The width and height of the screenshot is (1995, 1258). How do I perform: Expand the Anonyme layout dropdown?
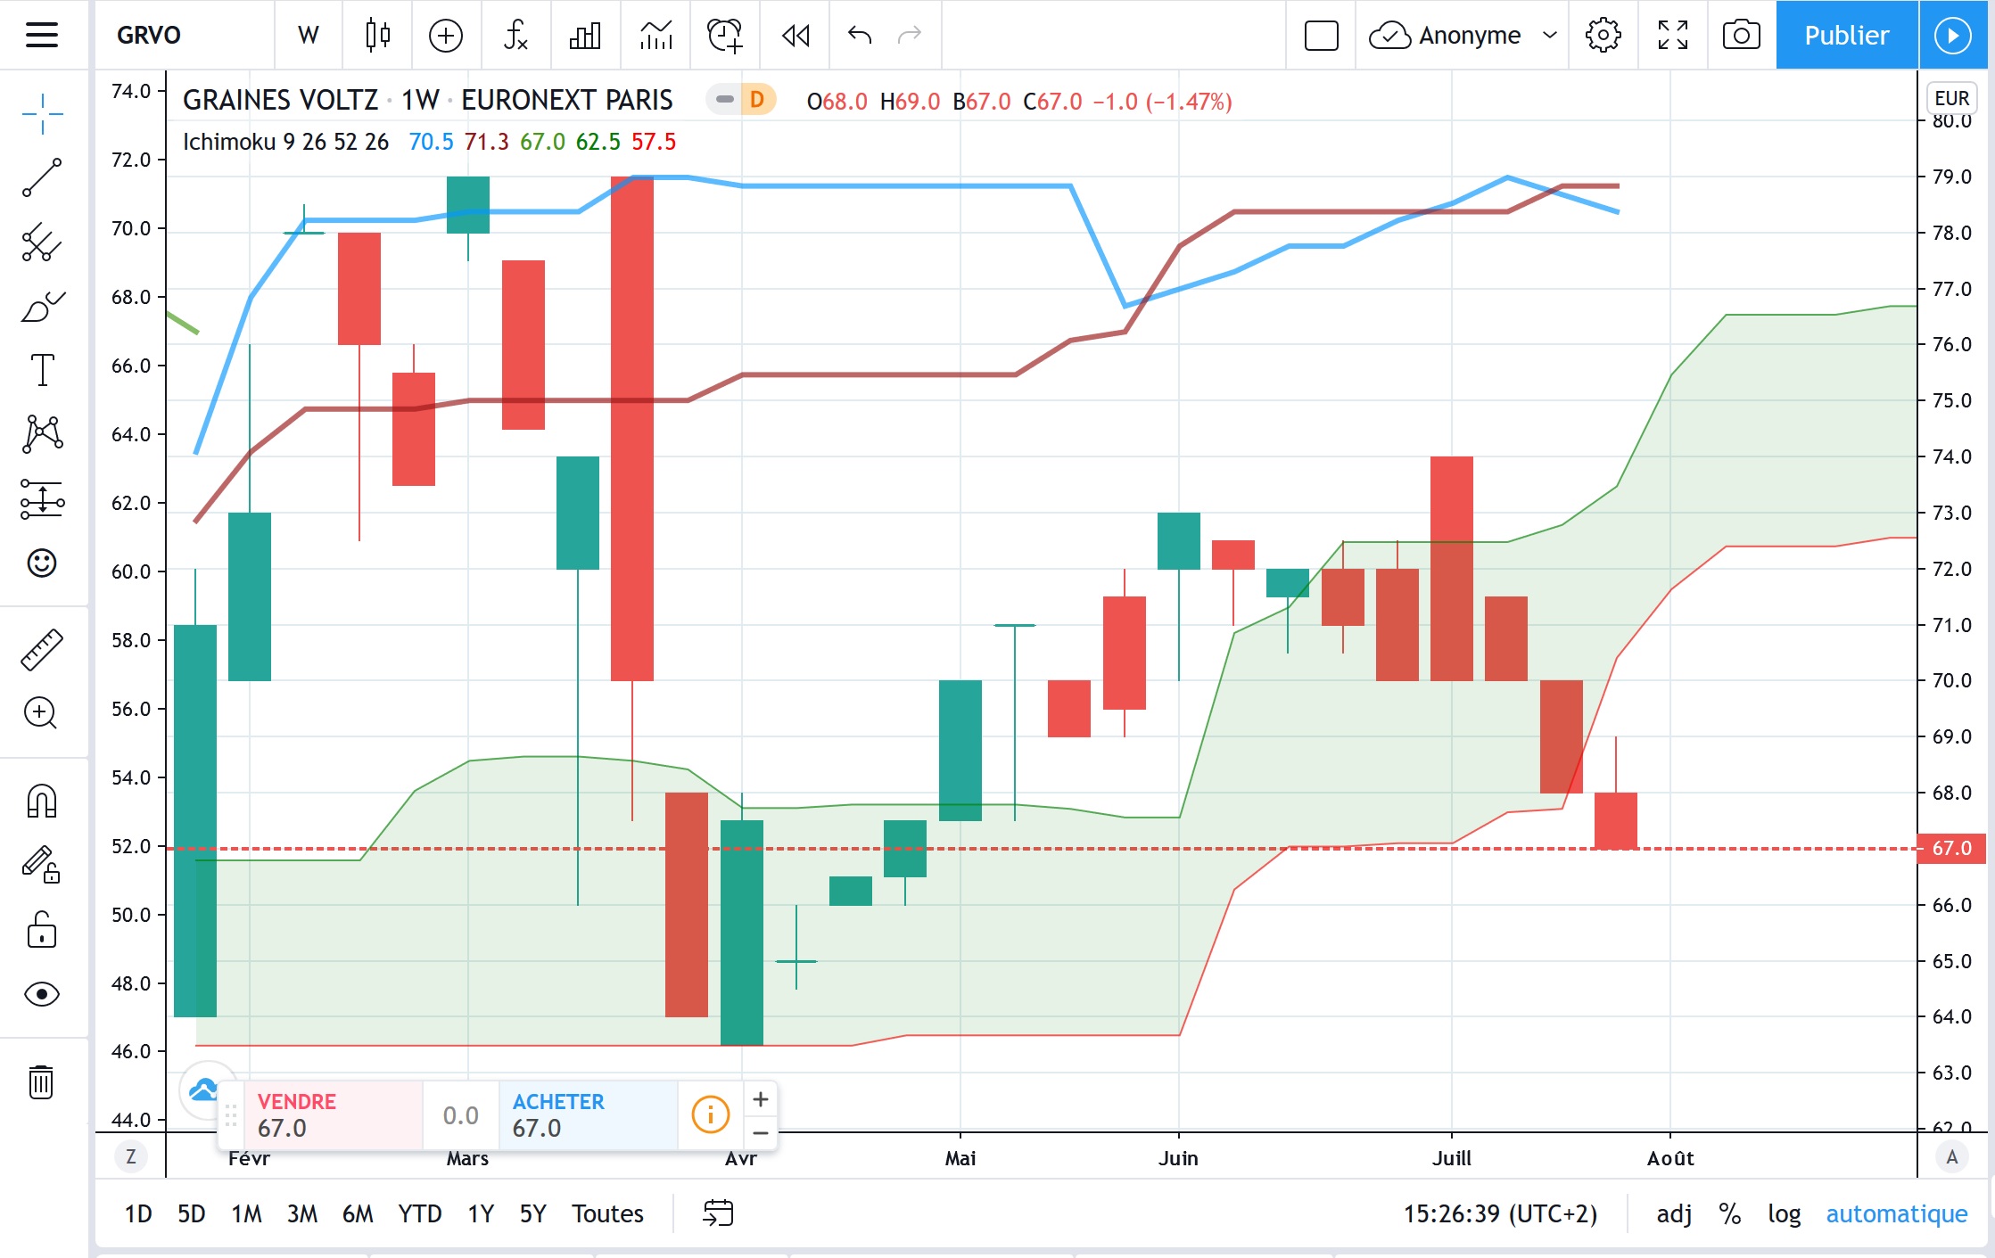(1549, 35)
